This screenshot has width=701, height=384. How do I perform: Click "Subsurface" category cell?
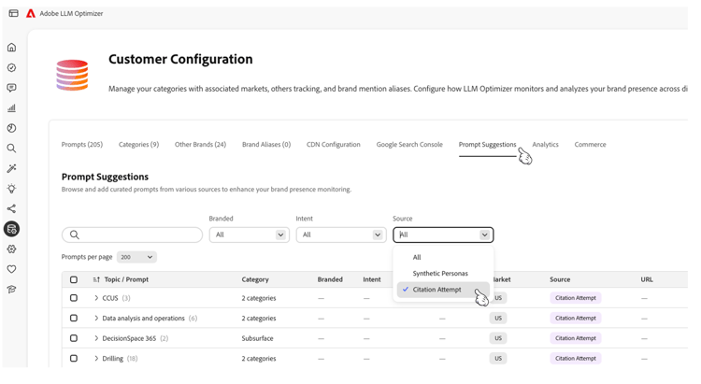click(x=258, y=338)
